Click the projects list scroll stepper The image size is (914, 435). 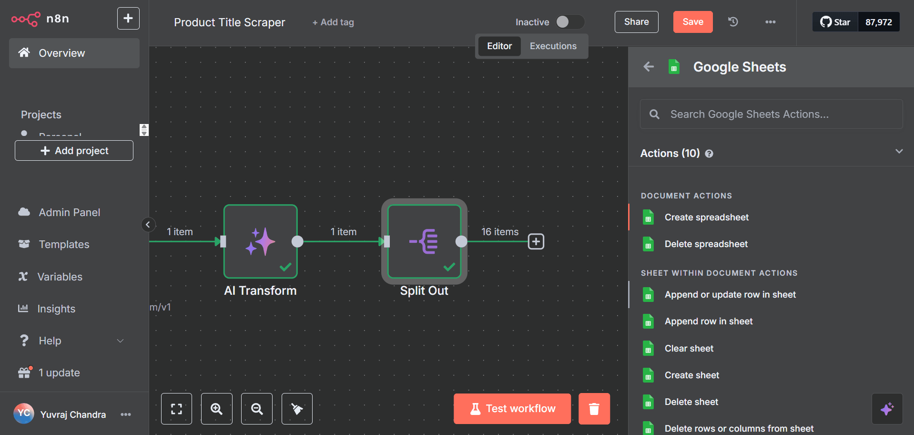click(x=144, y=130)
